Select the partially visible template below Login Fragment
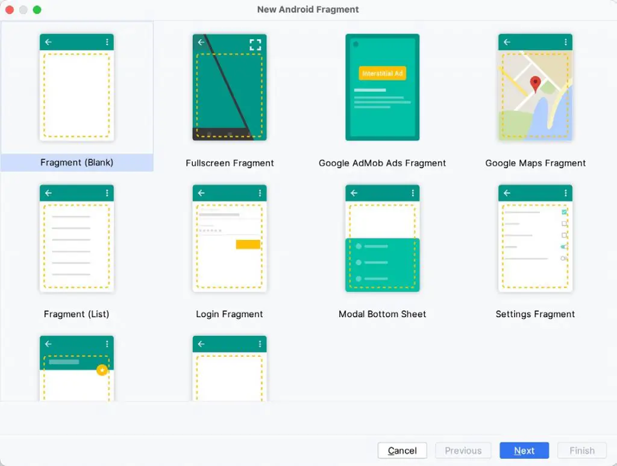 tap(230, 368)
